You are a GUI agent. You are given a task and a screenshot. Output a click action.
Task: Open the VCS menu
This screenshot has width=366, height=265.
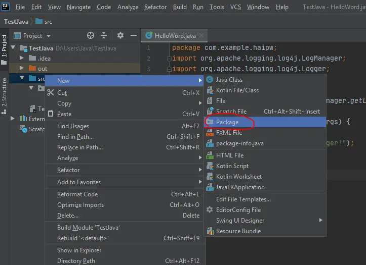235,7
